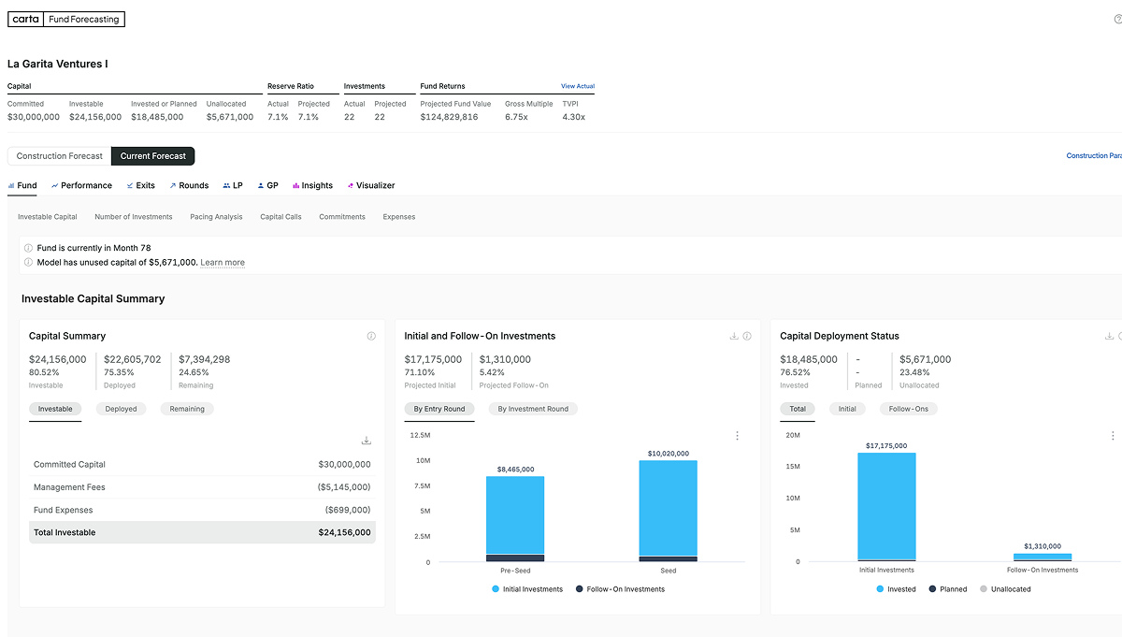1122x637 pixels.
Task: Click the GP person icon
Action: (x=261, y=185)
